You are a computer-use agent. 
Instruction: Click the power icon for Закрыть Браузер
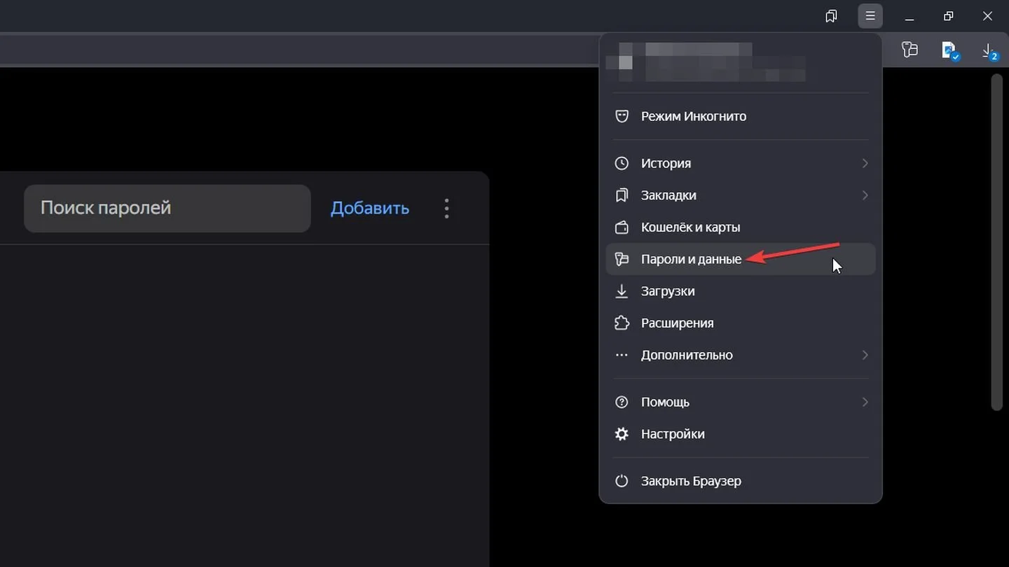[622, 481]
